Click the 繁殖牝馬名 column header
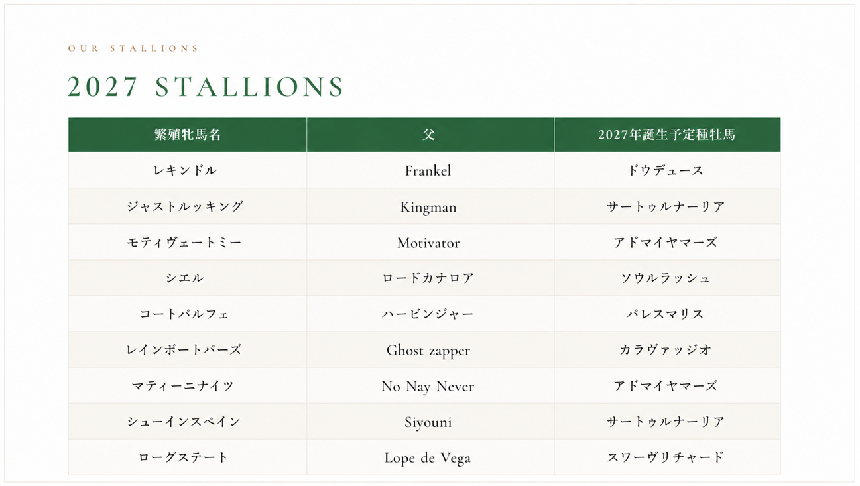860x486 pixels. coord(188,135)
